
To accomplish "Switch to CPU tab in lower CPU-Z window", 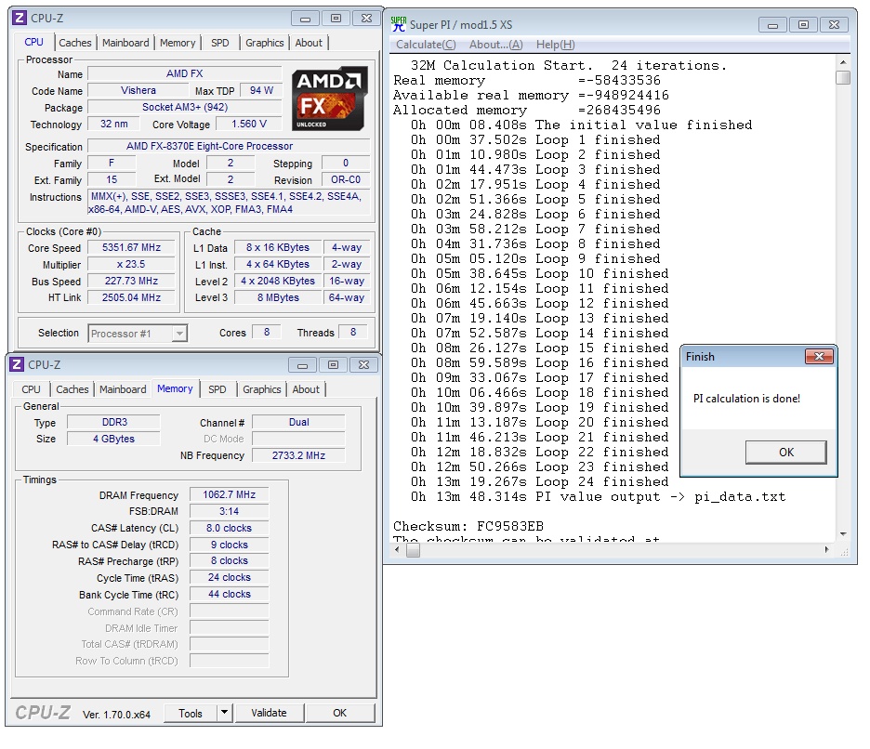I will point(31,389).
